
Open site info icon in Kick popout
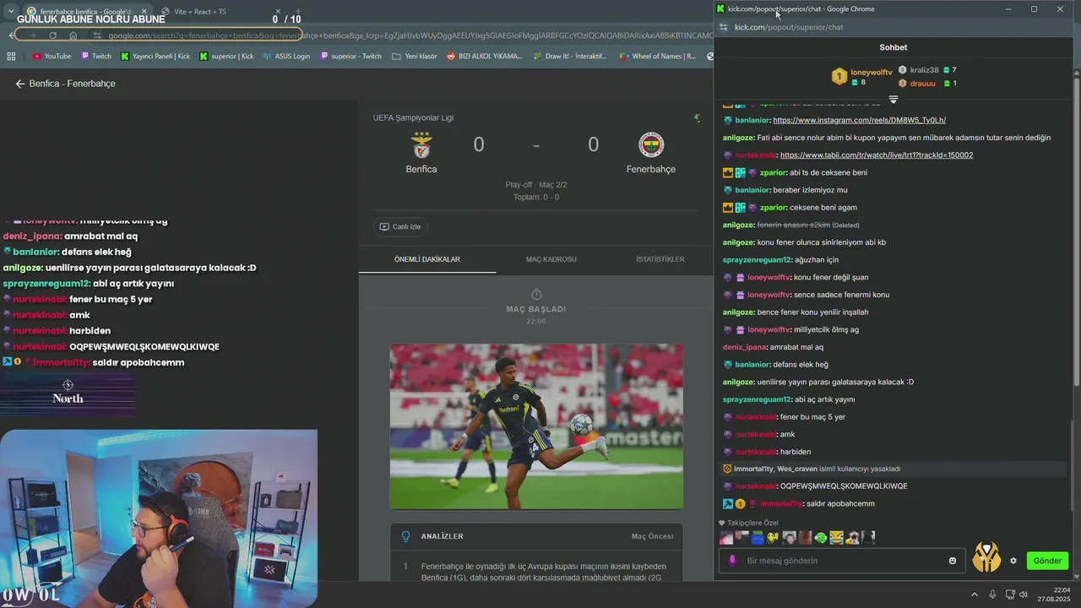coord(723,27)
